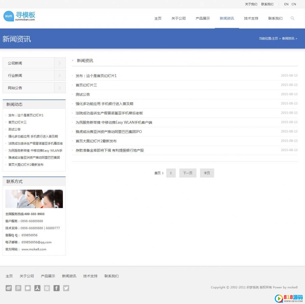Screen dimensions: 305x304
Task: Click footer 主页 link
Action: 9,276
